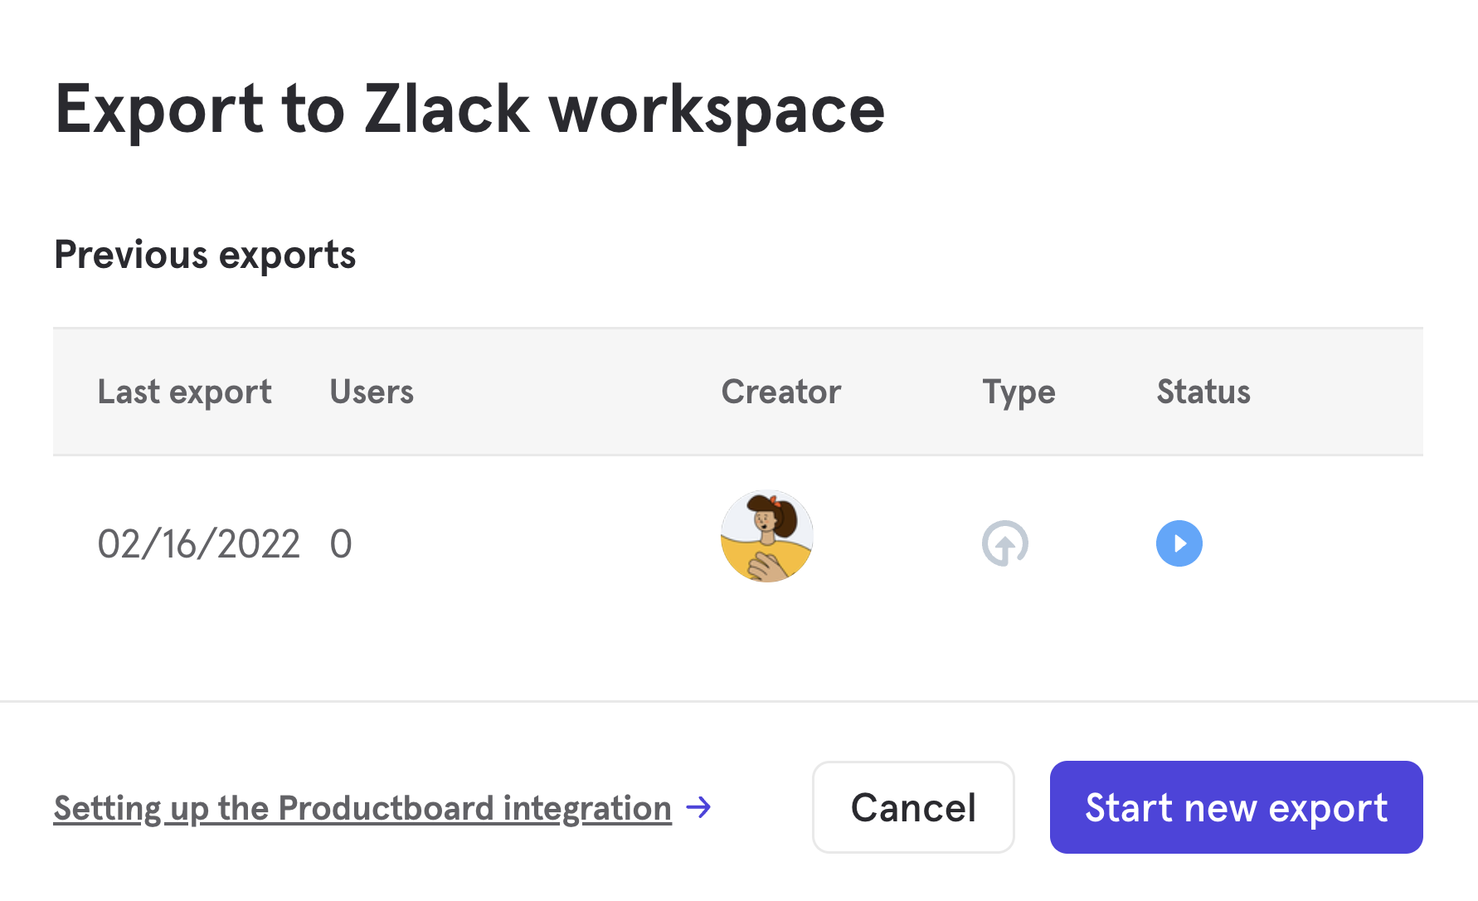This screenshot has height=901, width=1478.
Task: Start a new export
Action: [1236, 807]
